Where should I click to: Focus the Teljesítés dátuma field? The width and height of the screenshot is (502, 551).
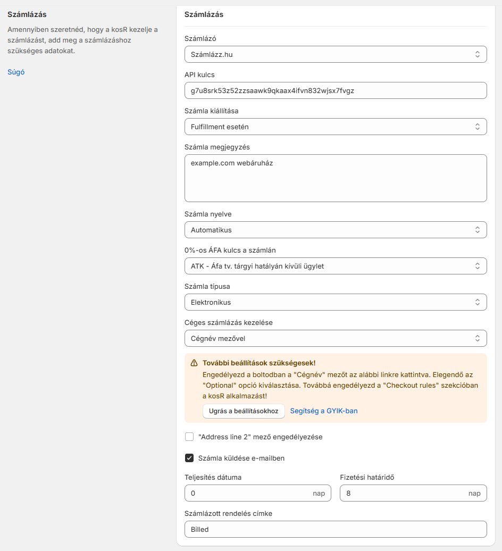(x=247, y=493)
